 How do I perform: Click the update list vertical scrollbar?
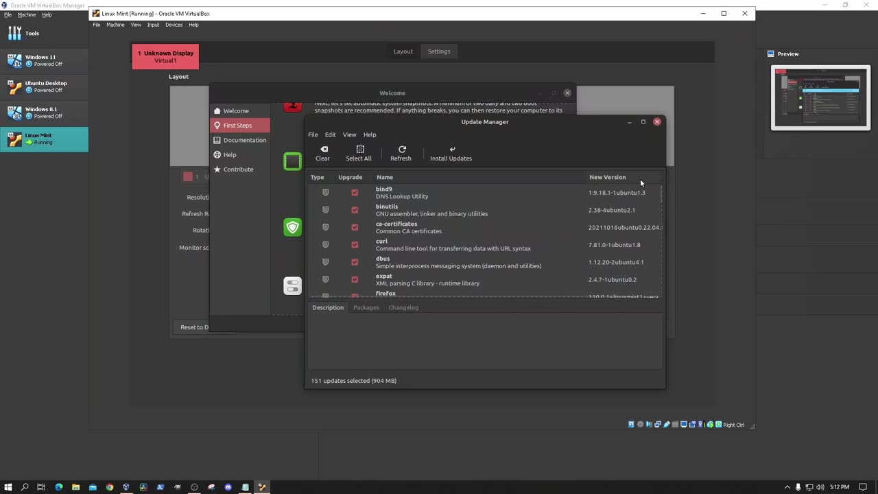tap(661, 194)
